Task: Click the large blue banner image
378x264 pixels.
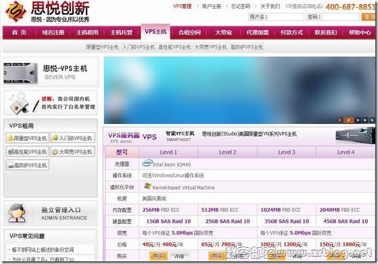Action: coord(239,90)
